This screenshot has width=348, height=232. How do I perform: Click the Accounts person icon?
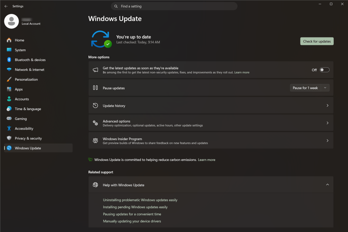pos(9,99)
